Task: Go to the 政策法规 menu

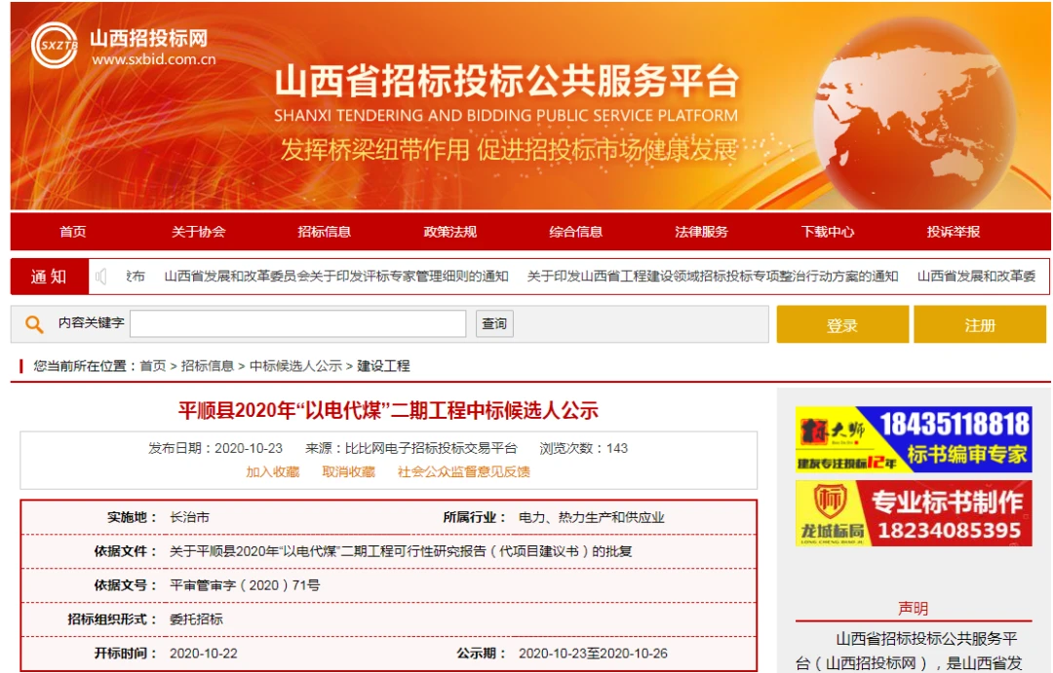Action: click(x=449, y=232)
